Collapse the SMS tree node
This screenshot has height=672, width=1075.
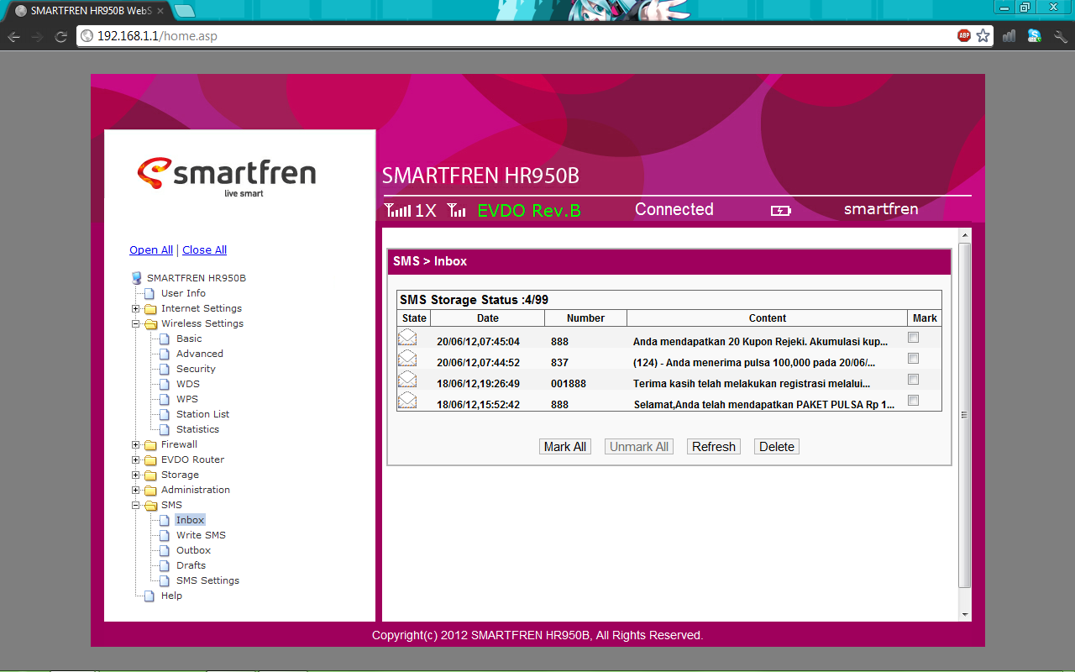coord(136,505)
